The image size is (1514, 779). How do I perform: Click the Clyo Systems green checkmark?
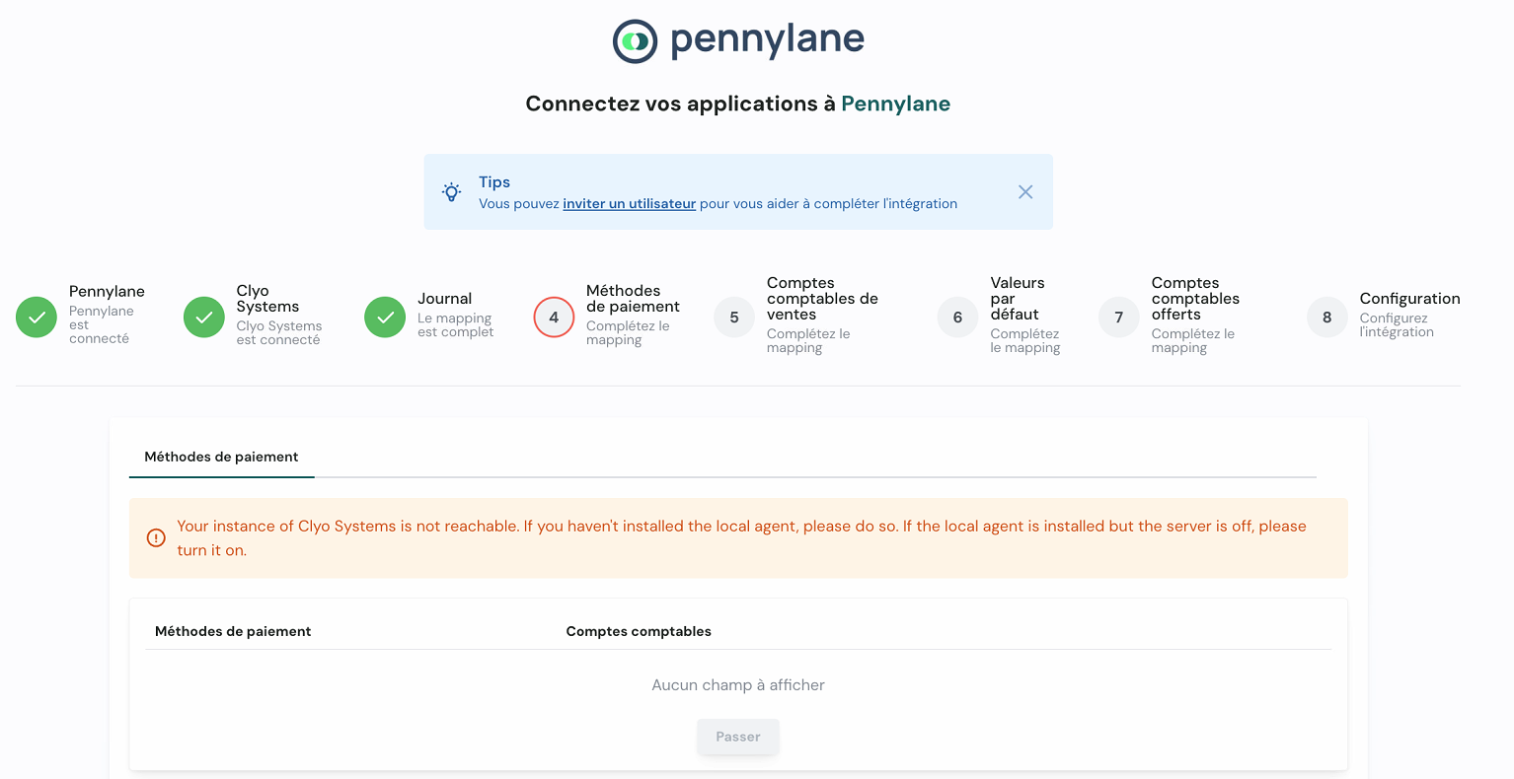pos(204,318)
